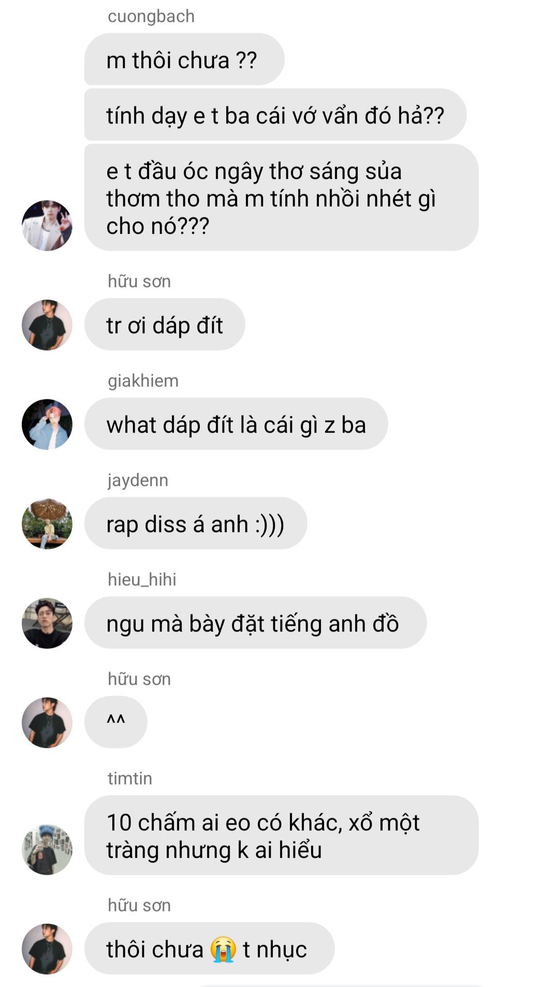This screenshot has width=559, height=987.
Task: Select the 'm thôi chưa ??' message bubble
Action: (x=184, y=60)
